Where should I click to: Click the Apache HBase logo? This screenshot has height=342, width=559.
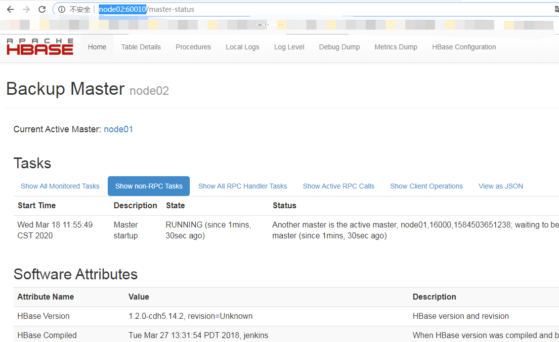[x=40, y=46]
